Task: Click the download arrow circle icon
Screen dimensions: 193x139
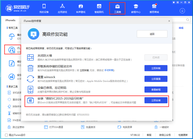Action: (182, 11)
